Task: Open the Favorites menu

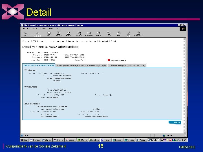Action: point(43,29)
